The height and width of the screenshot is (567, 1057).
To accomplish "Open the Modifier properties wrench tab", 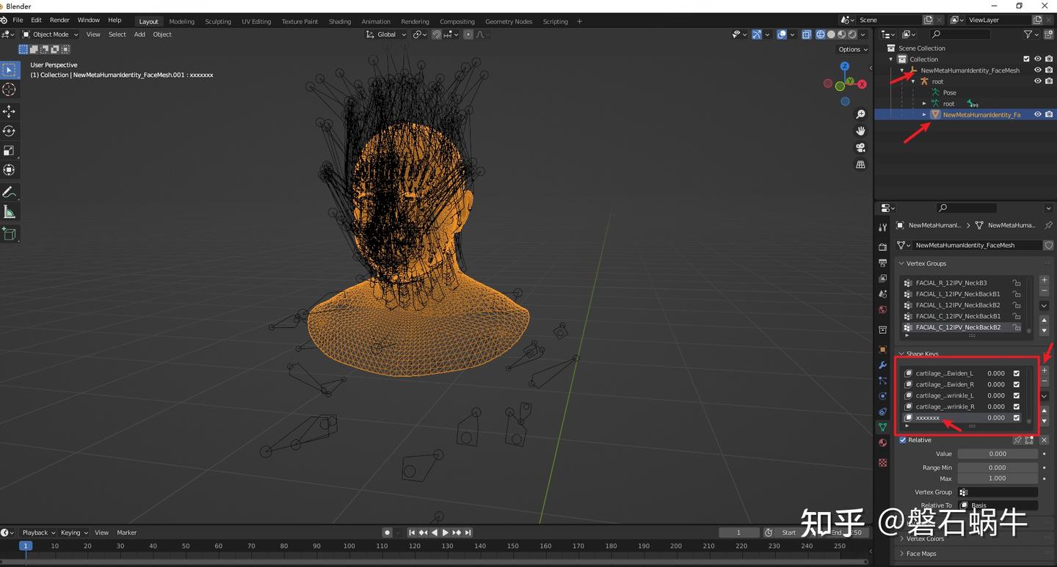I will click(883, 365).
